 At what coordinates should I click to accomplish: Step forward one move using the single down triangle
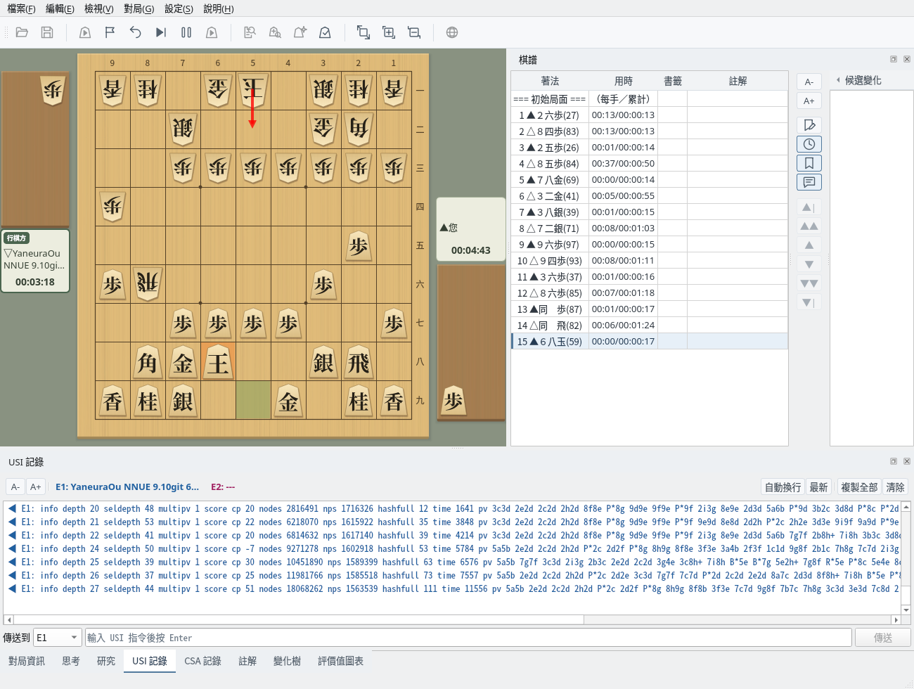(x=809, y=264)
